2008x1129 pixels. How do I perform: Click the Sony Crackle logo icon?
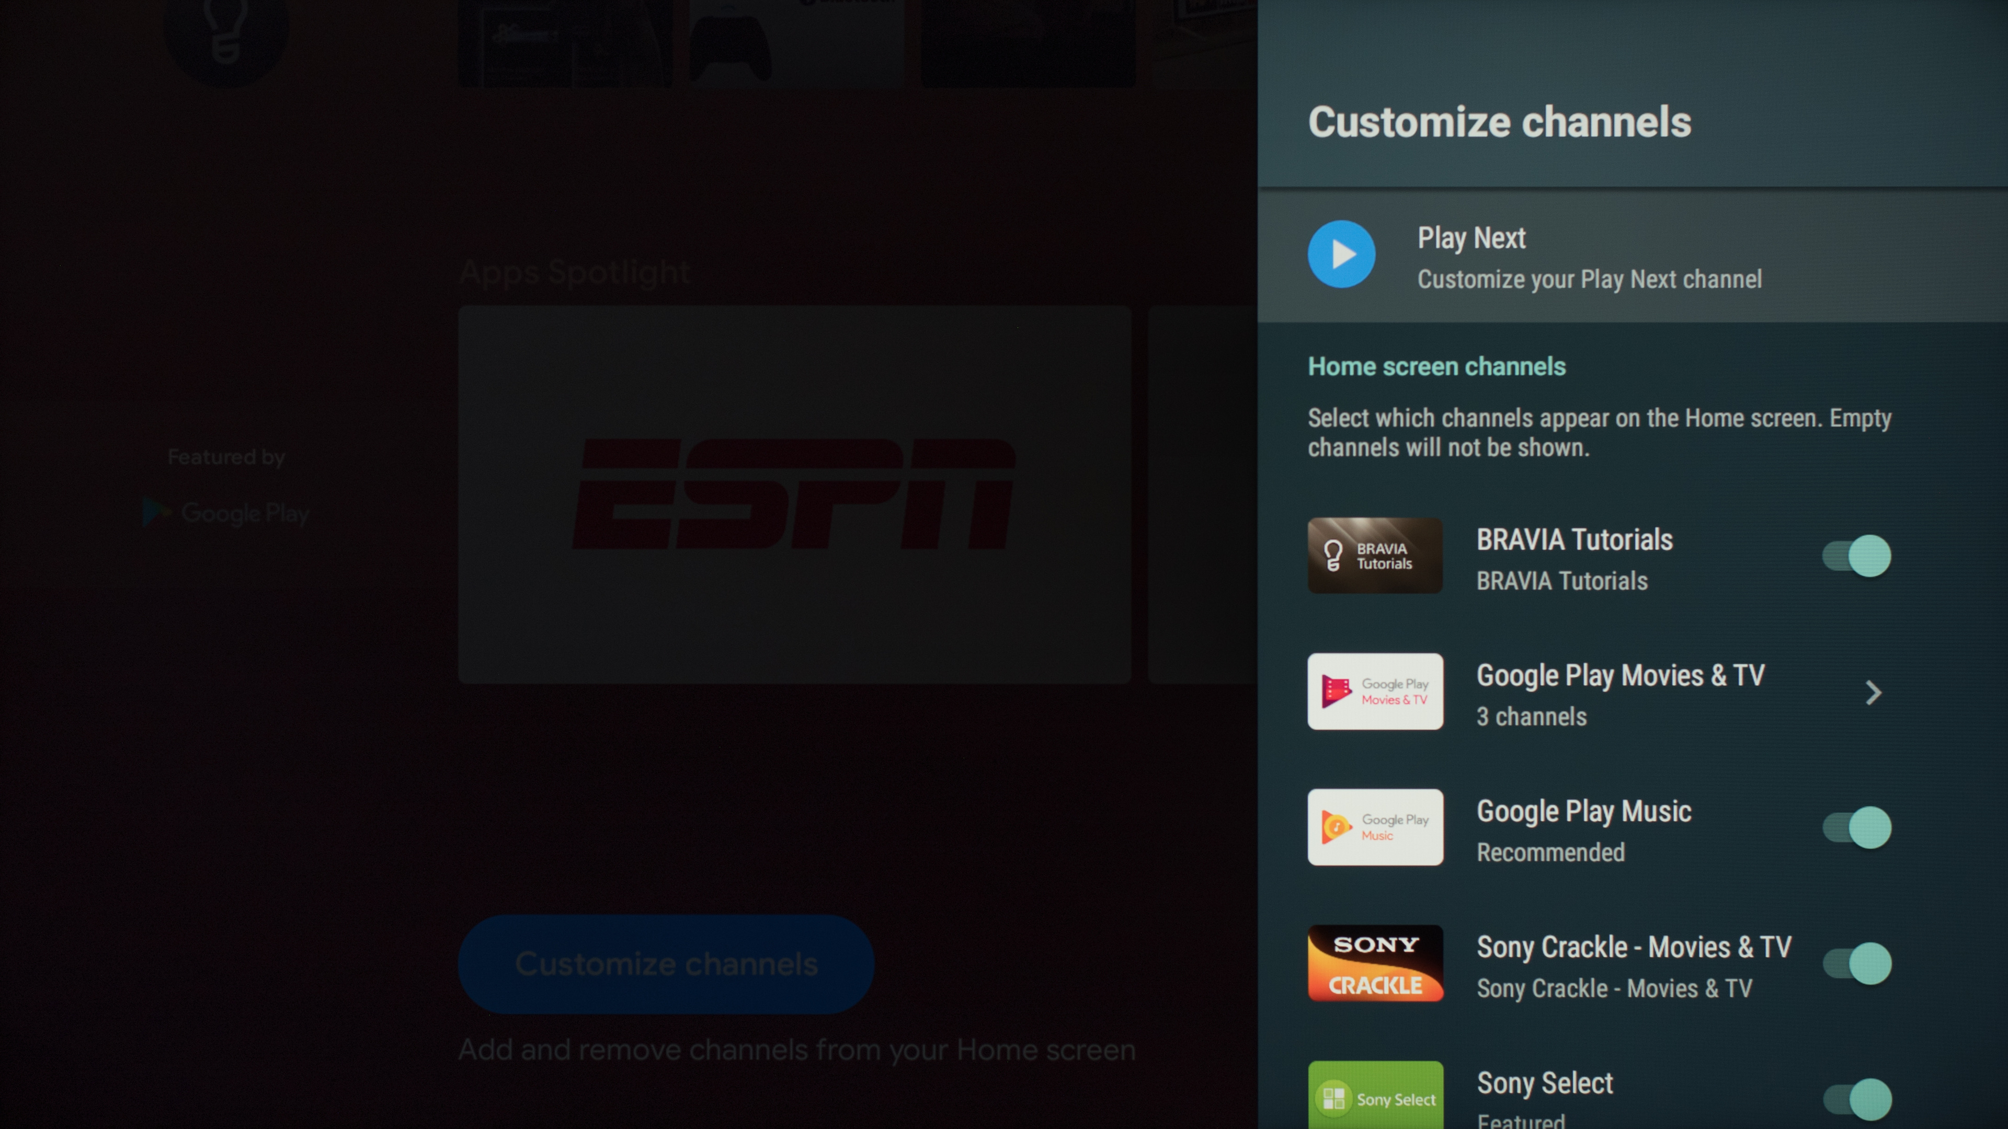point(1375,963)
